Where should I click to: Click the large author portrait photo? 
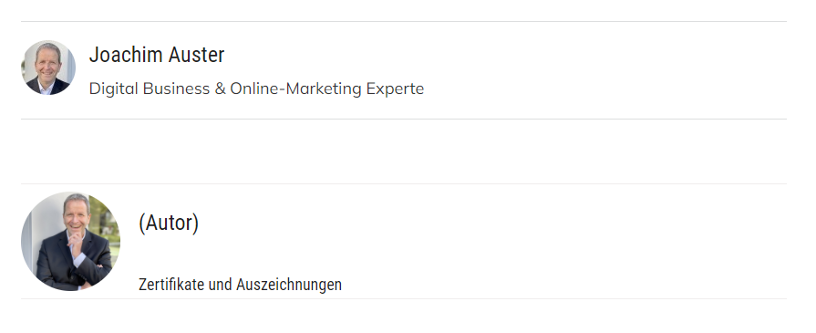(71, 241)
